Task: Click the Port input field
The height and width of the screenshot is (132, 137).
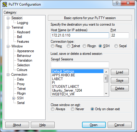Action: [120, 35]
